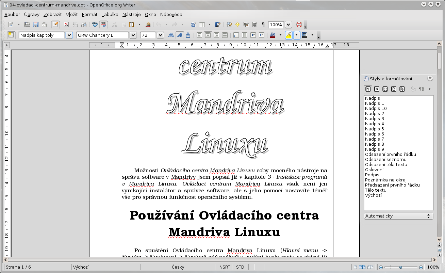This screenshot has width=445, height=273.
Task: Open OpenOffice.org Help lifebuoy icon
Action: (299, 25)
